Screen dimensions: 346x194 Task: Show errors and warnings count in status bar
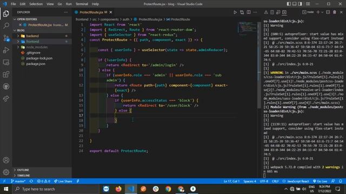(43, 181)
